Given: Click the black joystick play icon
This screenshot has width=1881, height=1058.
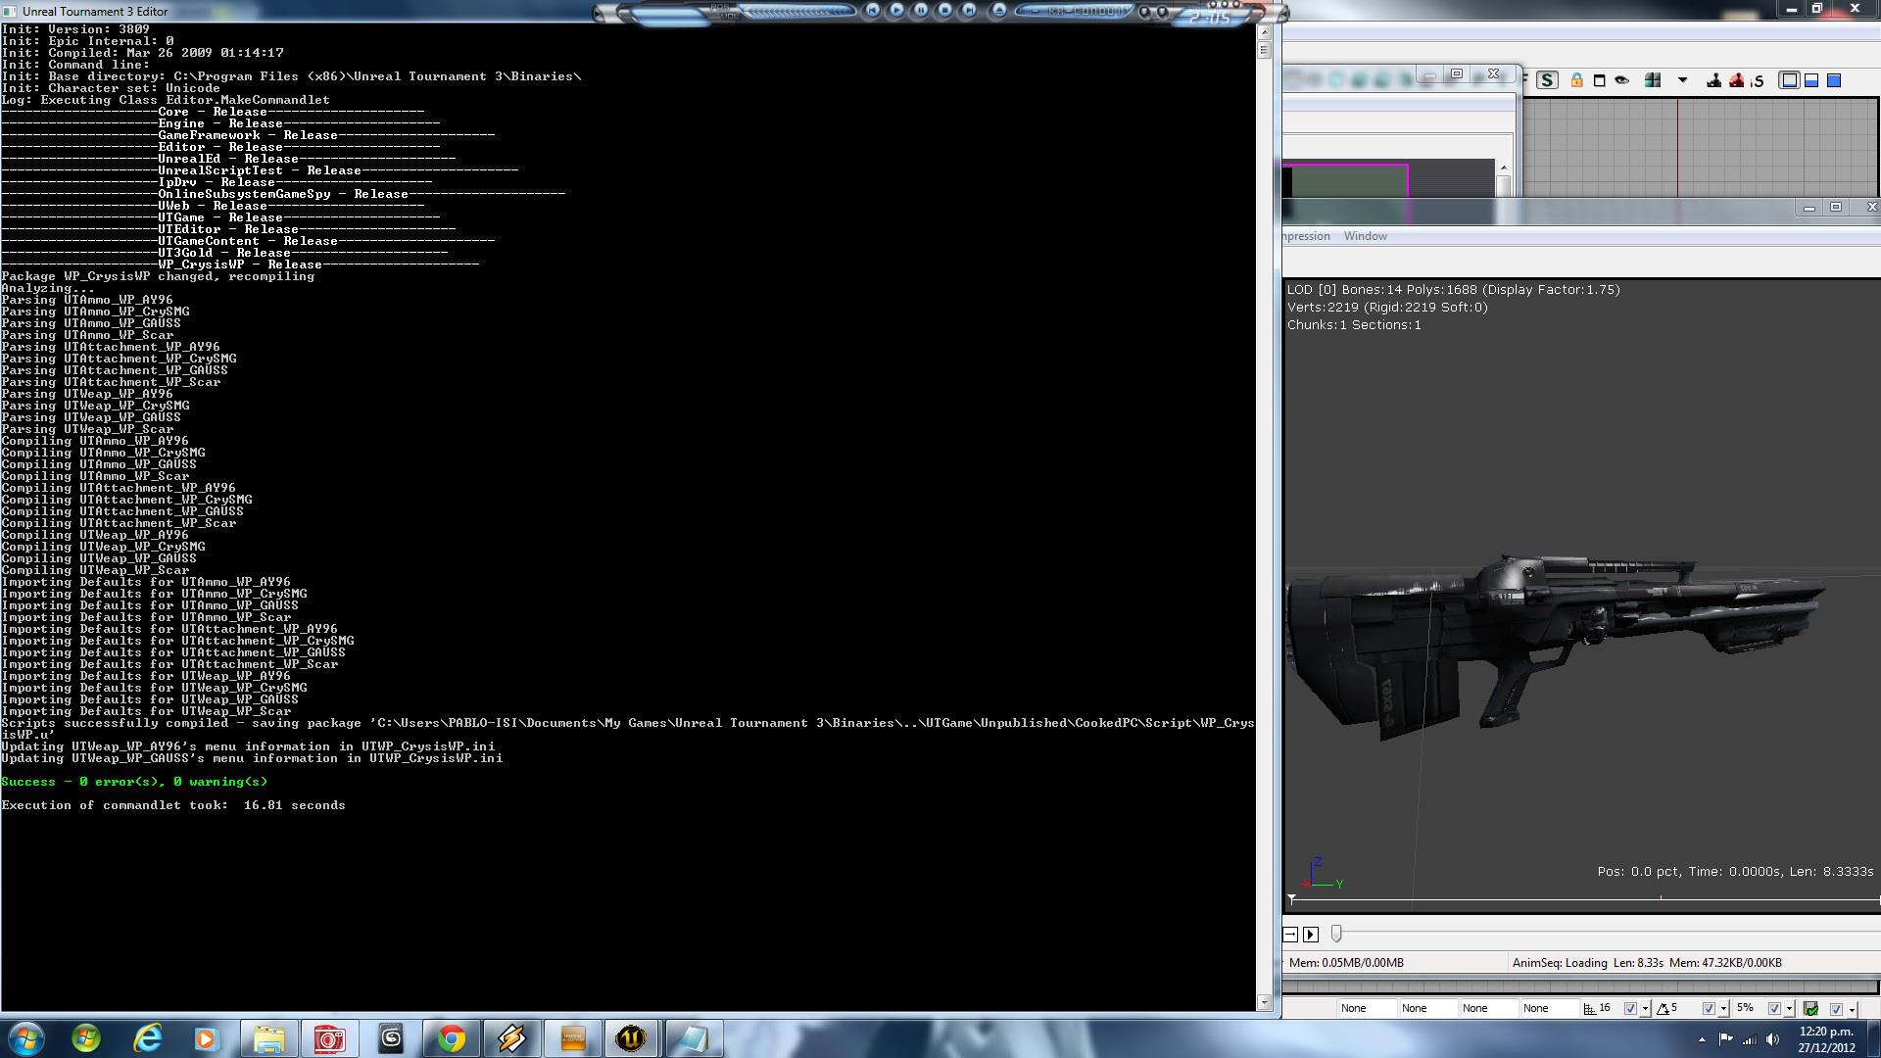Looking at the screenshot, I should (x=1713, y=80).
